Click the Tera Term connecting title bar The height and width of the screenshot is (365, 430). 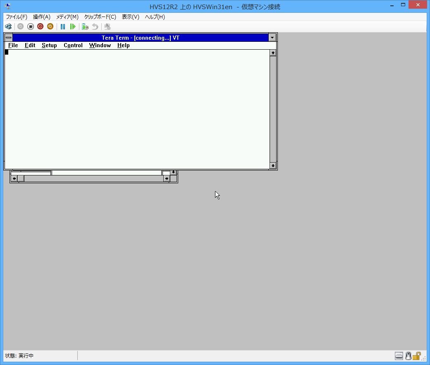141,38
